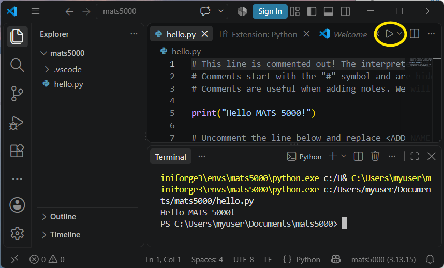
Task: Click the terminal prompt line PS C:\Users\myuser
Action: 249,224
